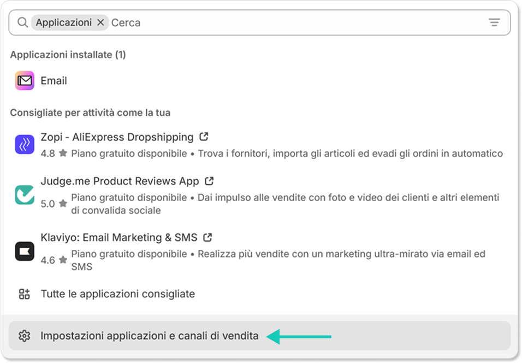Viewport: 522px width, 363px height.
Task: Open Judge.me Product Reviews App listing
Action: 120,181
